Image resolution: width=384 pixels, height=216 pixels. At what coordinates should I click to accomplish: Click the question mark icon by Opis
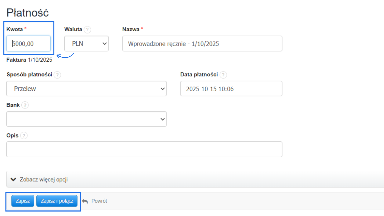[24, 136]
